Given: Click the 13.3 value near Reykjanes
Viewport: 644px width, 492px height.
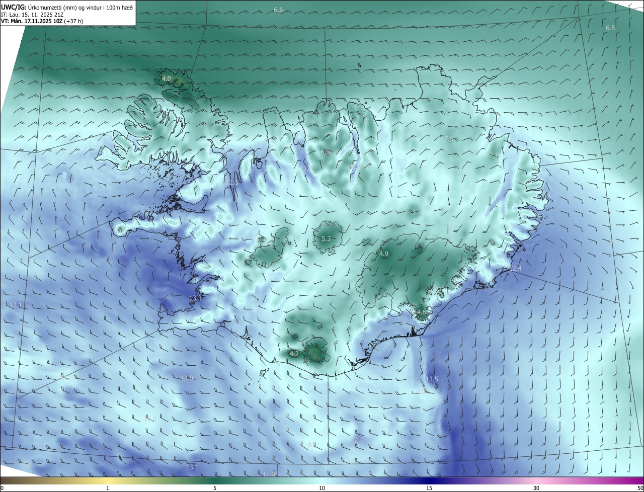Looking at the screenshot, I should [195, 298].
